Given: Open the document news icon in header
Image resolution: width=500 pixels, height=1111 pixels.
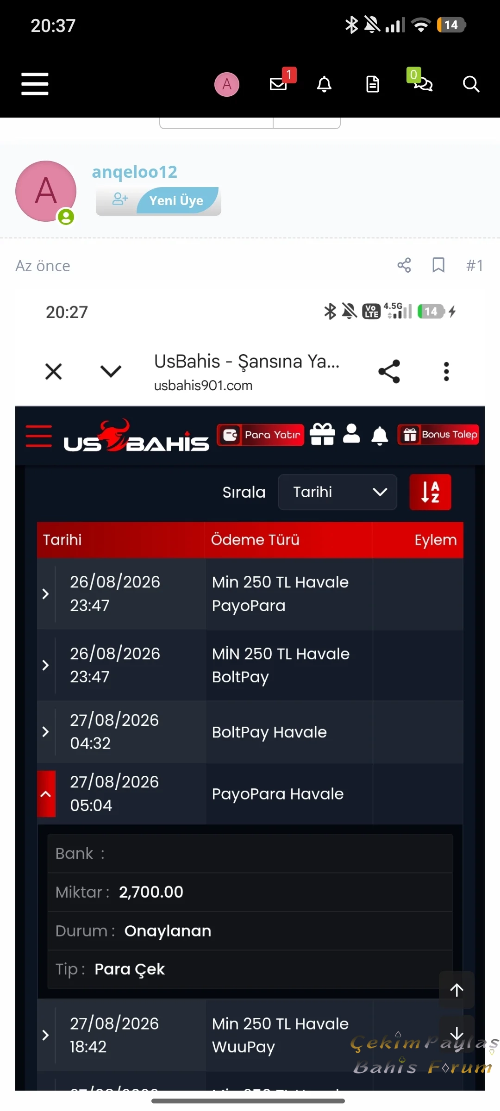Looking at the screenshot, I should point(373,84).
